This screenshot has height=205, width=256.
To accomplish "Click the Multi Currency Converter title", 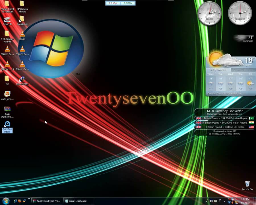I will 225,111.
